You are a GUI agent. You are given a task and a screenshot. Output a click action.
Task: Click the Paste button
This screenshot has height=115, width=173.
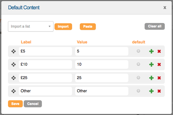[88, 27]
